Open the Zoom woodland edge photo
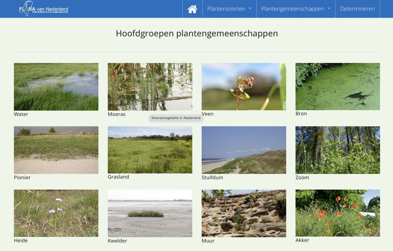The width and height of the screenshot is (393, 251). pyautogui.click(x=338, y=150)
